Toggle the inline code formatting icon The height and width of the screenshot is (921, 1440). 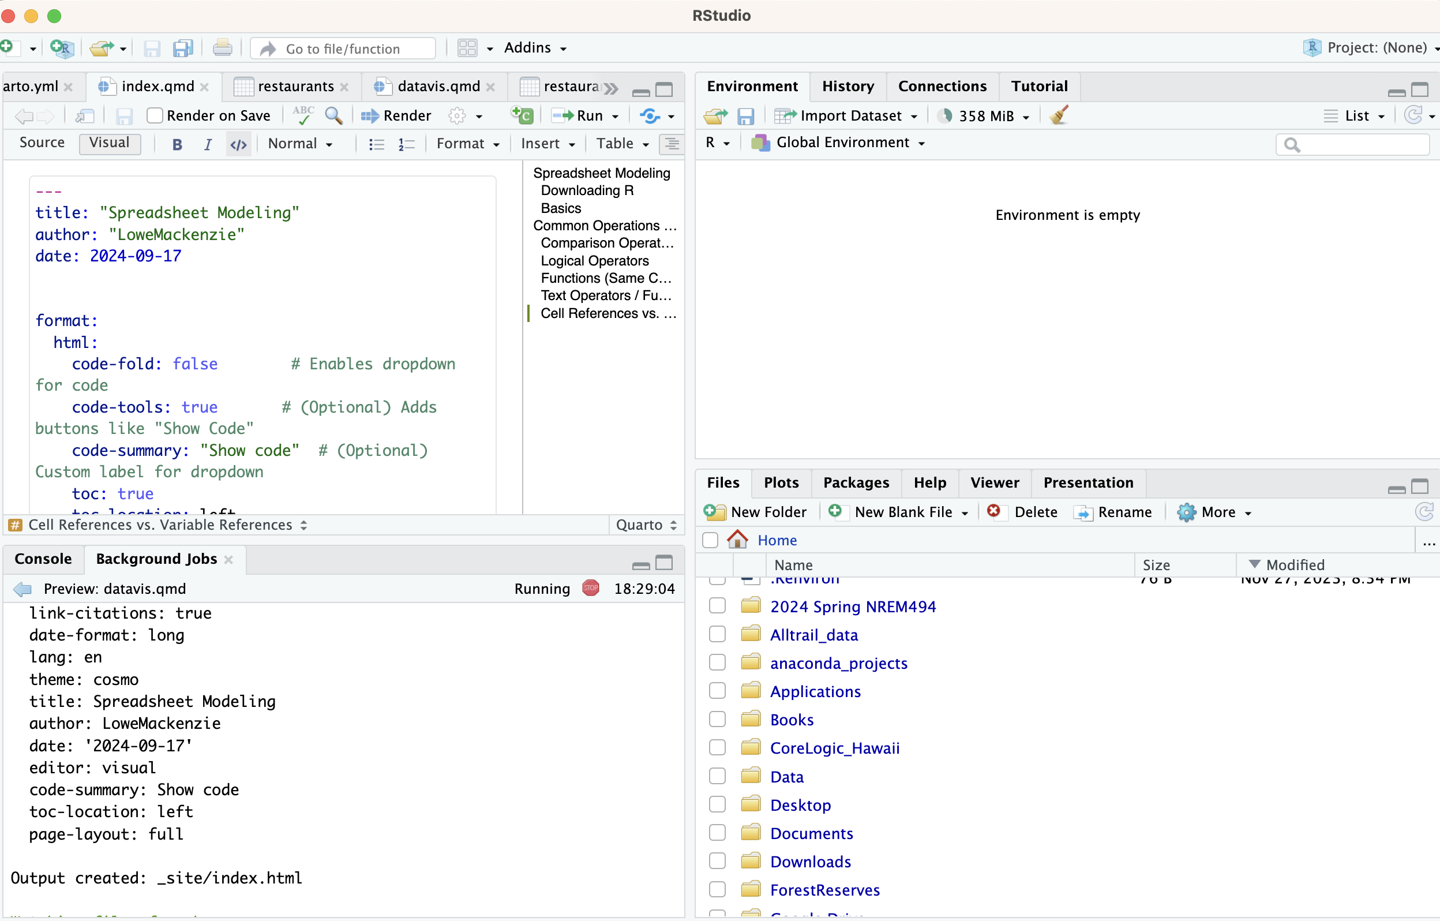238,144
